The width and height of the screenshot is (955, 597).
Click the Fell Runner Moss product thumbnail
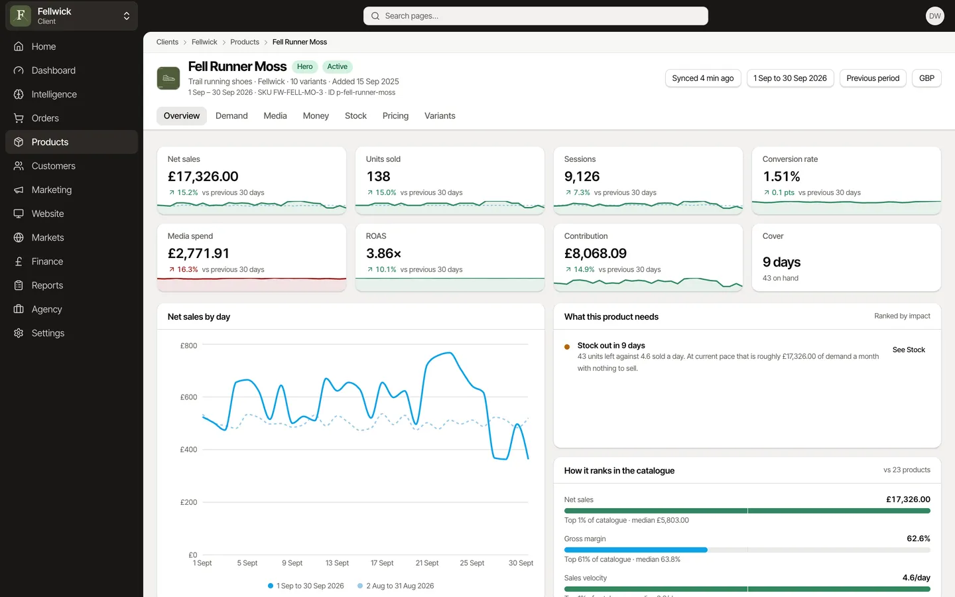[x=168, y=78]
